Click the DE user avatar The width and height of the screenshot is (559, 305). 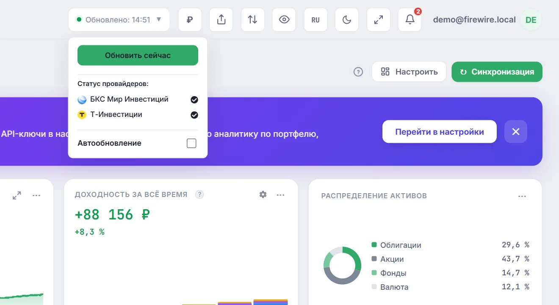[531, 20]
